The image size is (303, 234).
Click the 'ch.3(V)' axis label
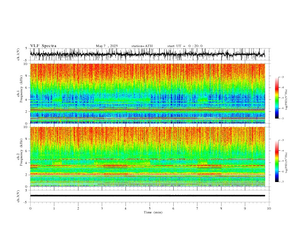18,196
